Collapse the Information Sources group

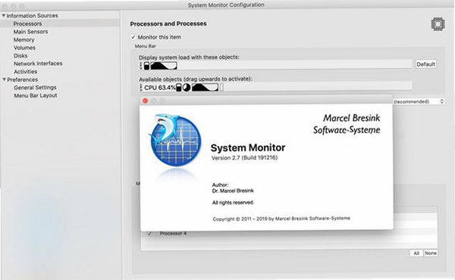[x=4, y=15]
